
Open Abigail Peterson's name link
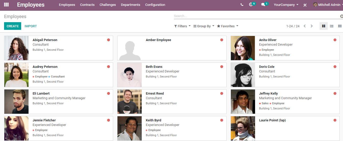pos(45,40)
